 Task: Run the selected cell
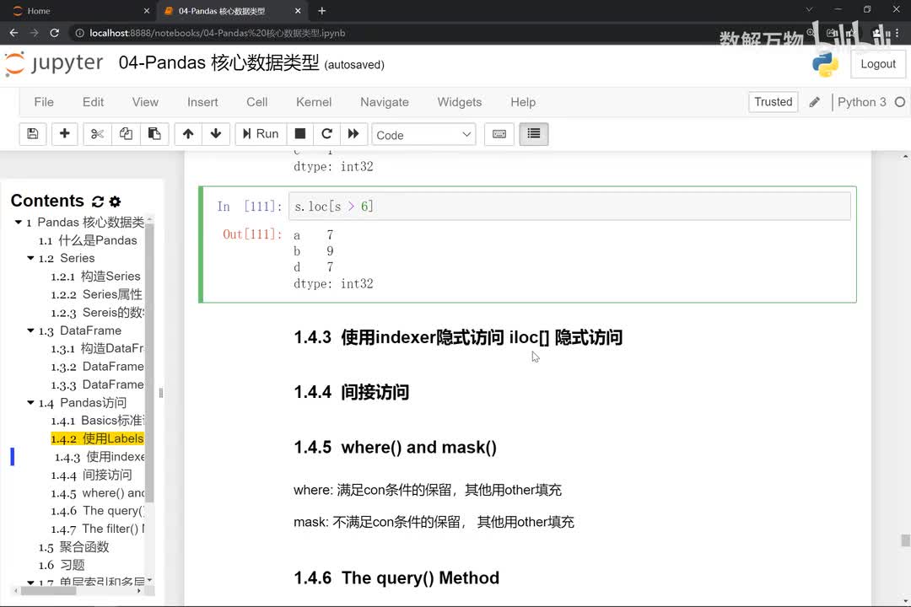pos(261,134)
